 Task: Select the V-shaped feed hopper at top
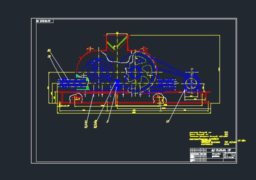(117, 42)
